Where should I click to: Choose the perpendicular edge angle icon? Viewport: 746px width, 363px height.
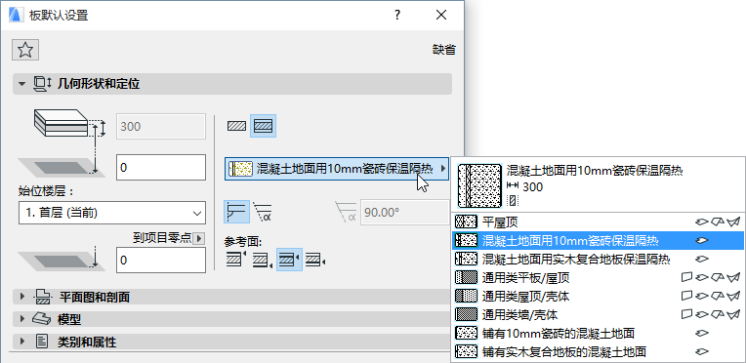(236, 212)
